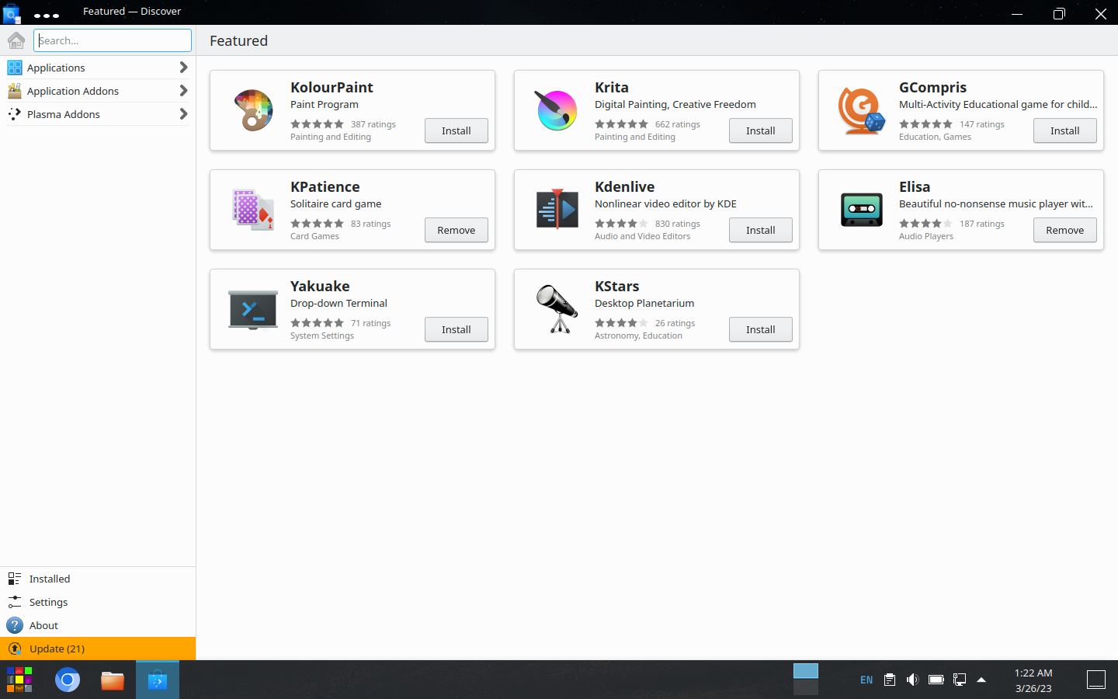Select Applications in the sidebar
Image resolution: width=1118 pixels, height=699 pixels.
(x=98, y=68)
